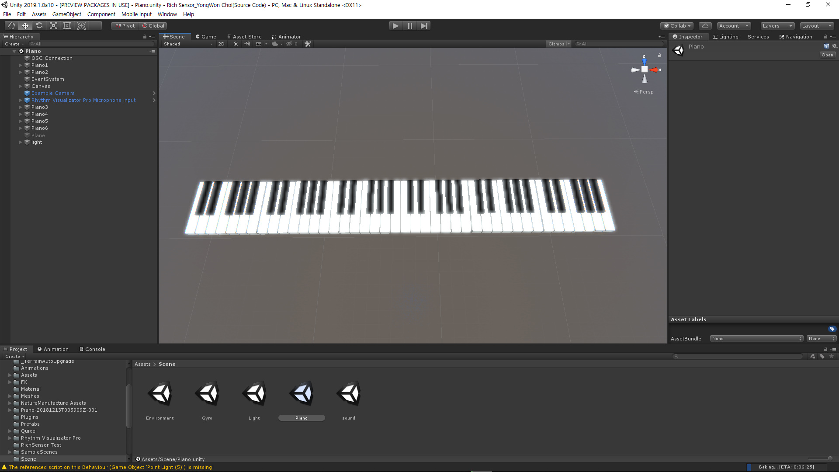839x472 pixels.
Task: Select the Rotate tool
Action: click(39, 26)
